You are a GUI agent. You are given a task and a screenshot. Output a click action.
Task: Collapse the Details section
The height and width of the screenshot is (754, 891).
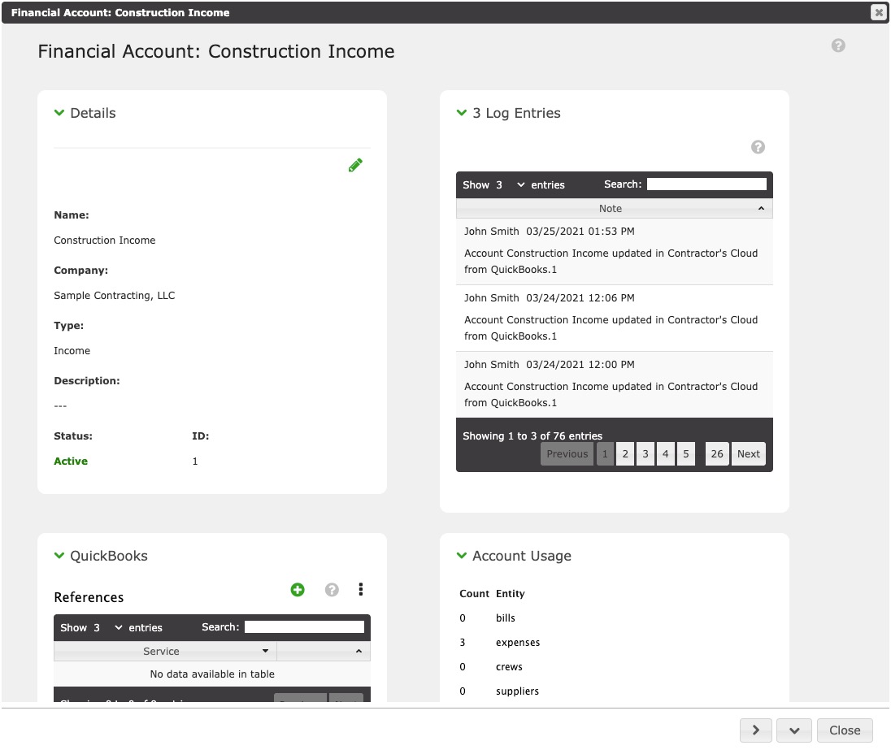point(59,113)
